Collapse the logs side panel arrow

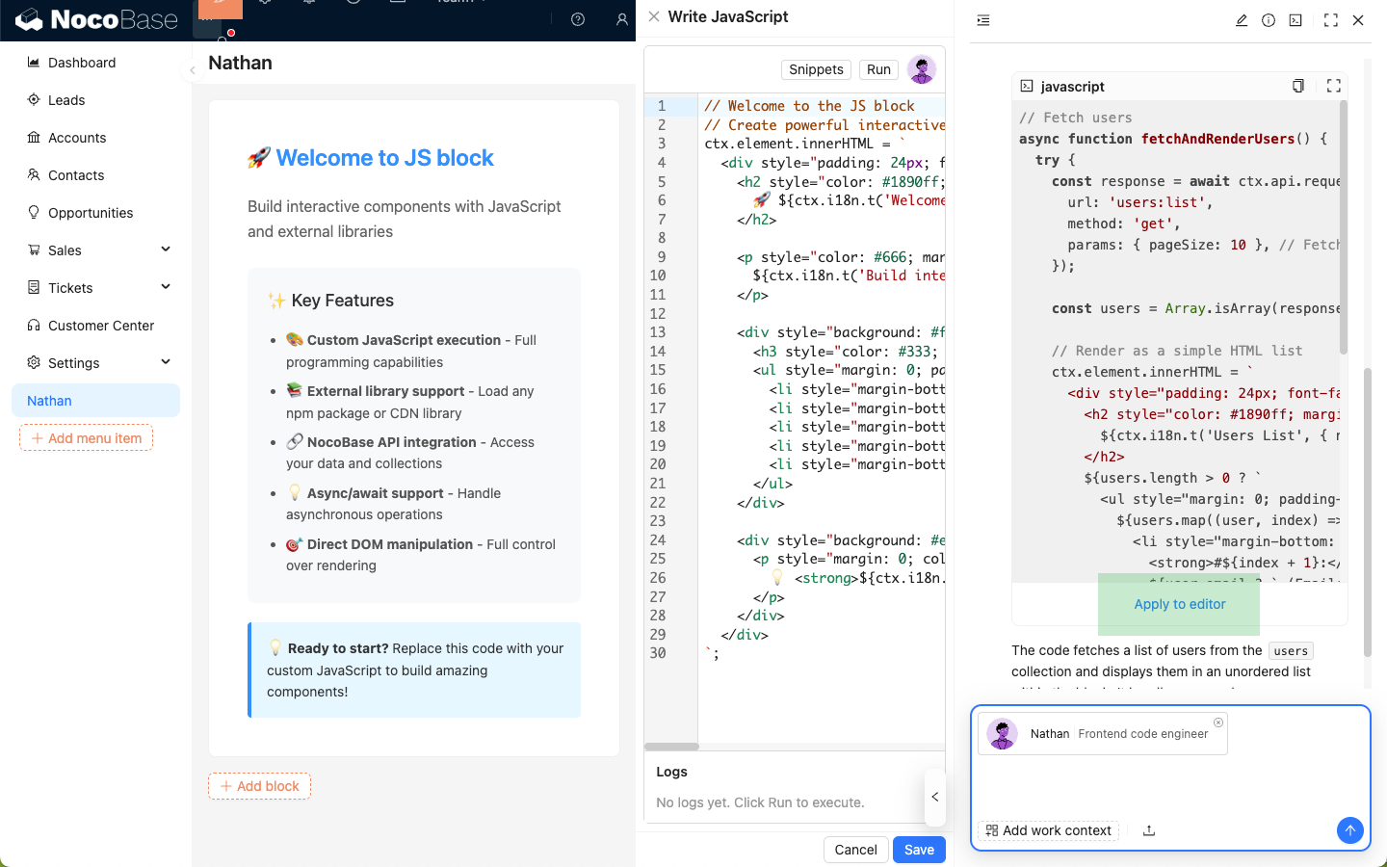point(934,797)
